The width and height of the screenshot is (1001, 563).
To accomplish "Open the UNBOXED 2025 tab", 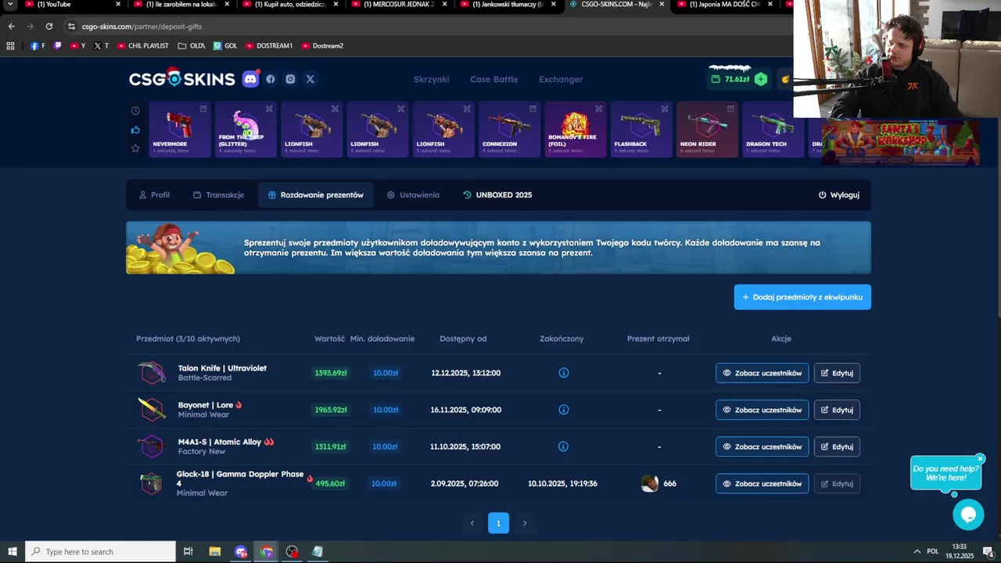I will [497, 195].
